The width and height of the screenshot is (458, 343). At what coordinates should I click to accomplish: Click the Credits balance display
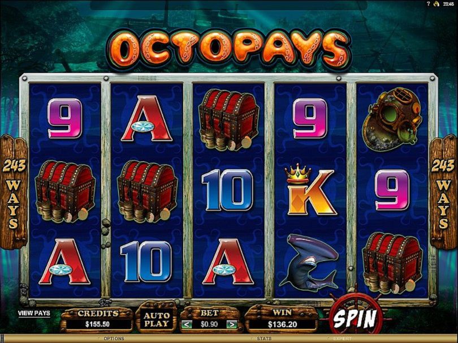point(97,320)
